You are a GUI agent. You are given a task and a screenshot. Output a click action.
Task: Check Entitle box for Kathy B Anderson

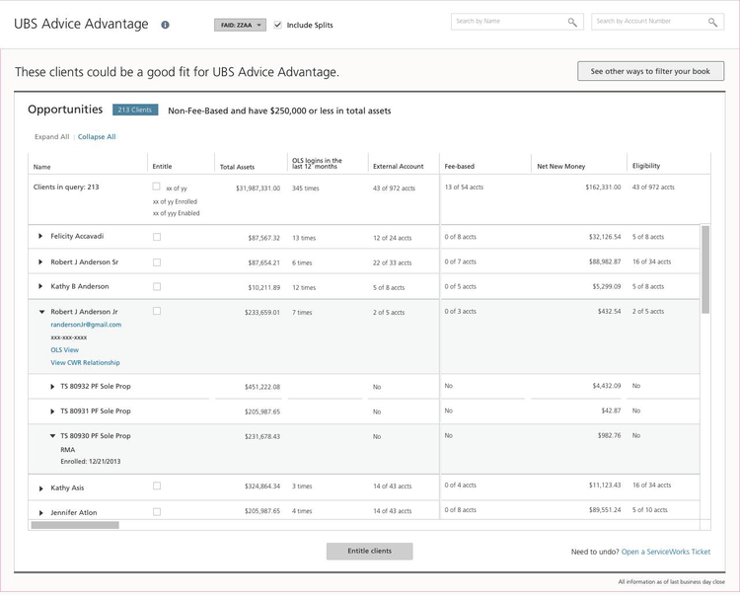157,287
